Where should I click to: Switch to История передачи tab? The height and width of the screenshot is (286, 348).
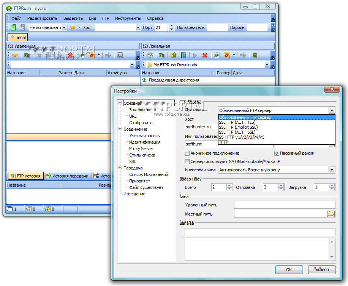pyautogui.click(x=67, y=176)
